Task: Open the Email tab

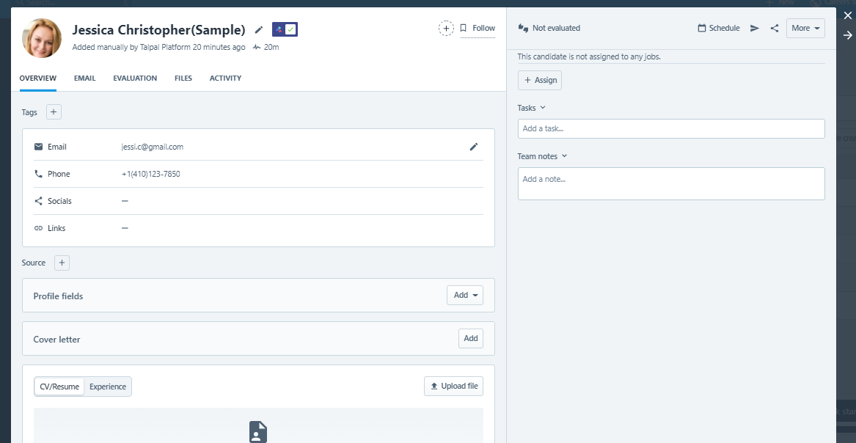Action: coord(84,78)
